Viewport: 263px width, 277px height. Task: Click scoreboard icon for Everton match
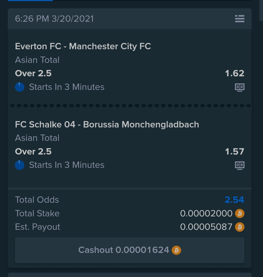point(239,88)
